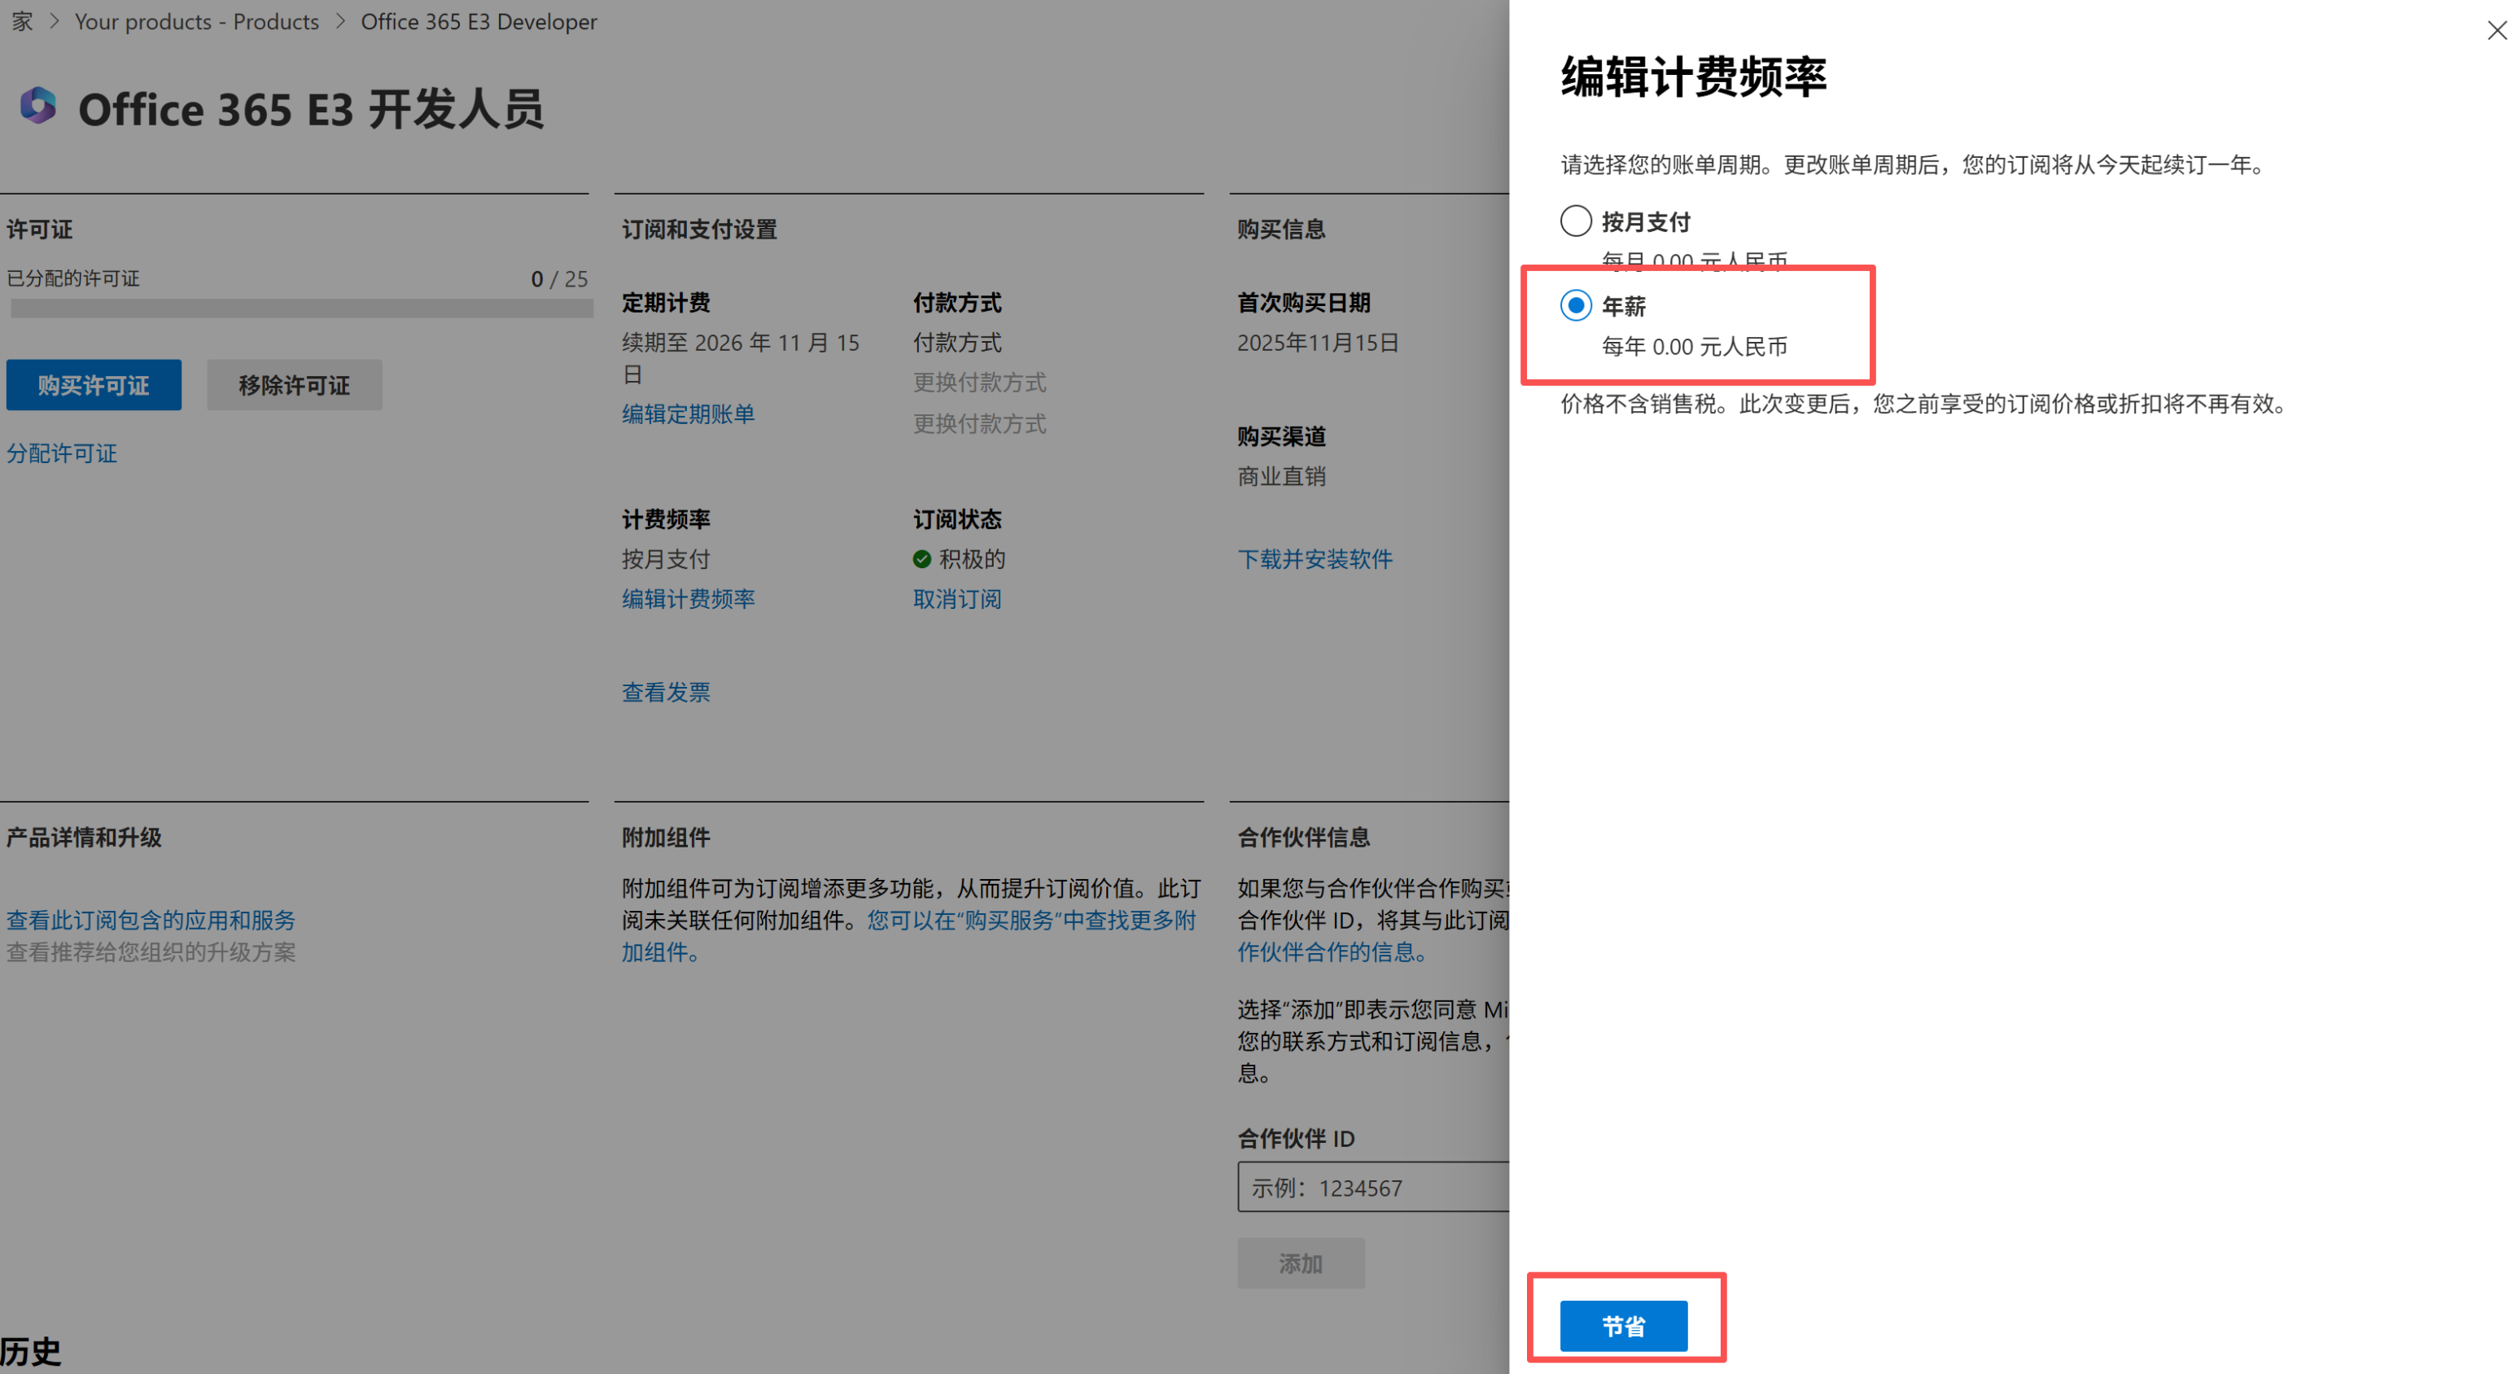Image resolution: width=2520 pixels, height=1374 pixels.
Task: Close the 编辑计费频率 side panel
Action: click(2496, 30)
